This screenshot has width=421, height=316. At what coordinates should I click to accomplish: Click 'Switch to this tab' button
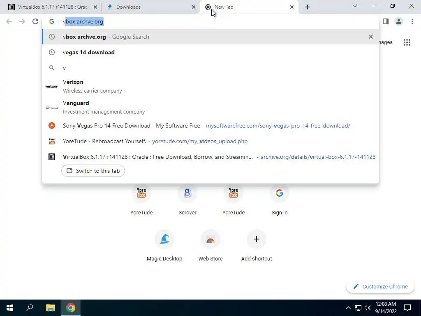tap(93, 171)
